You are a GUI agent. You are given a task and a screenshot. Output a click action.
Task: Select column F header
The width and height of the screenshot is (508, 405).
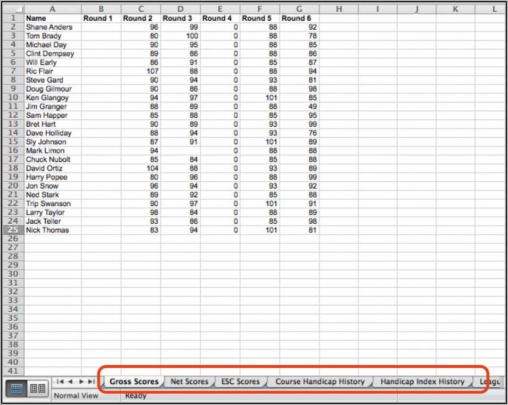(259, 9)
